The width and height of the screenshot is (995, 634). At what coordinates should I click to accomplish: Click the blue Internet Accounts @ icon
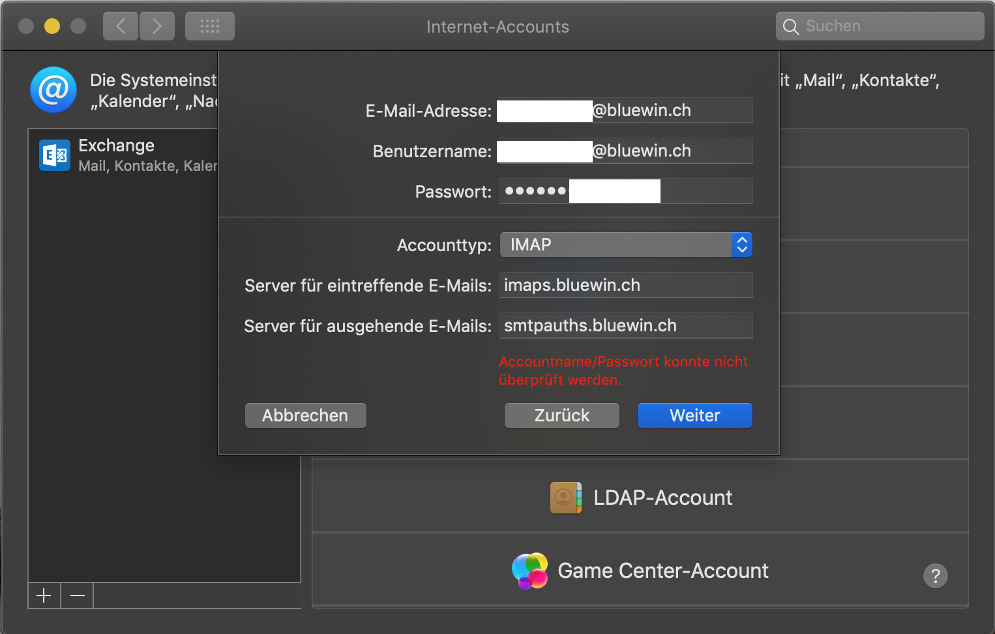point(53,90)
